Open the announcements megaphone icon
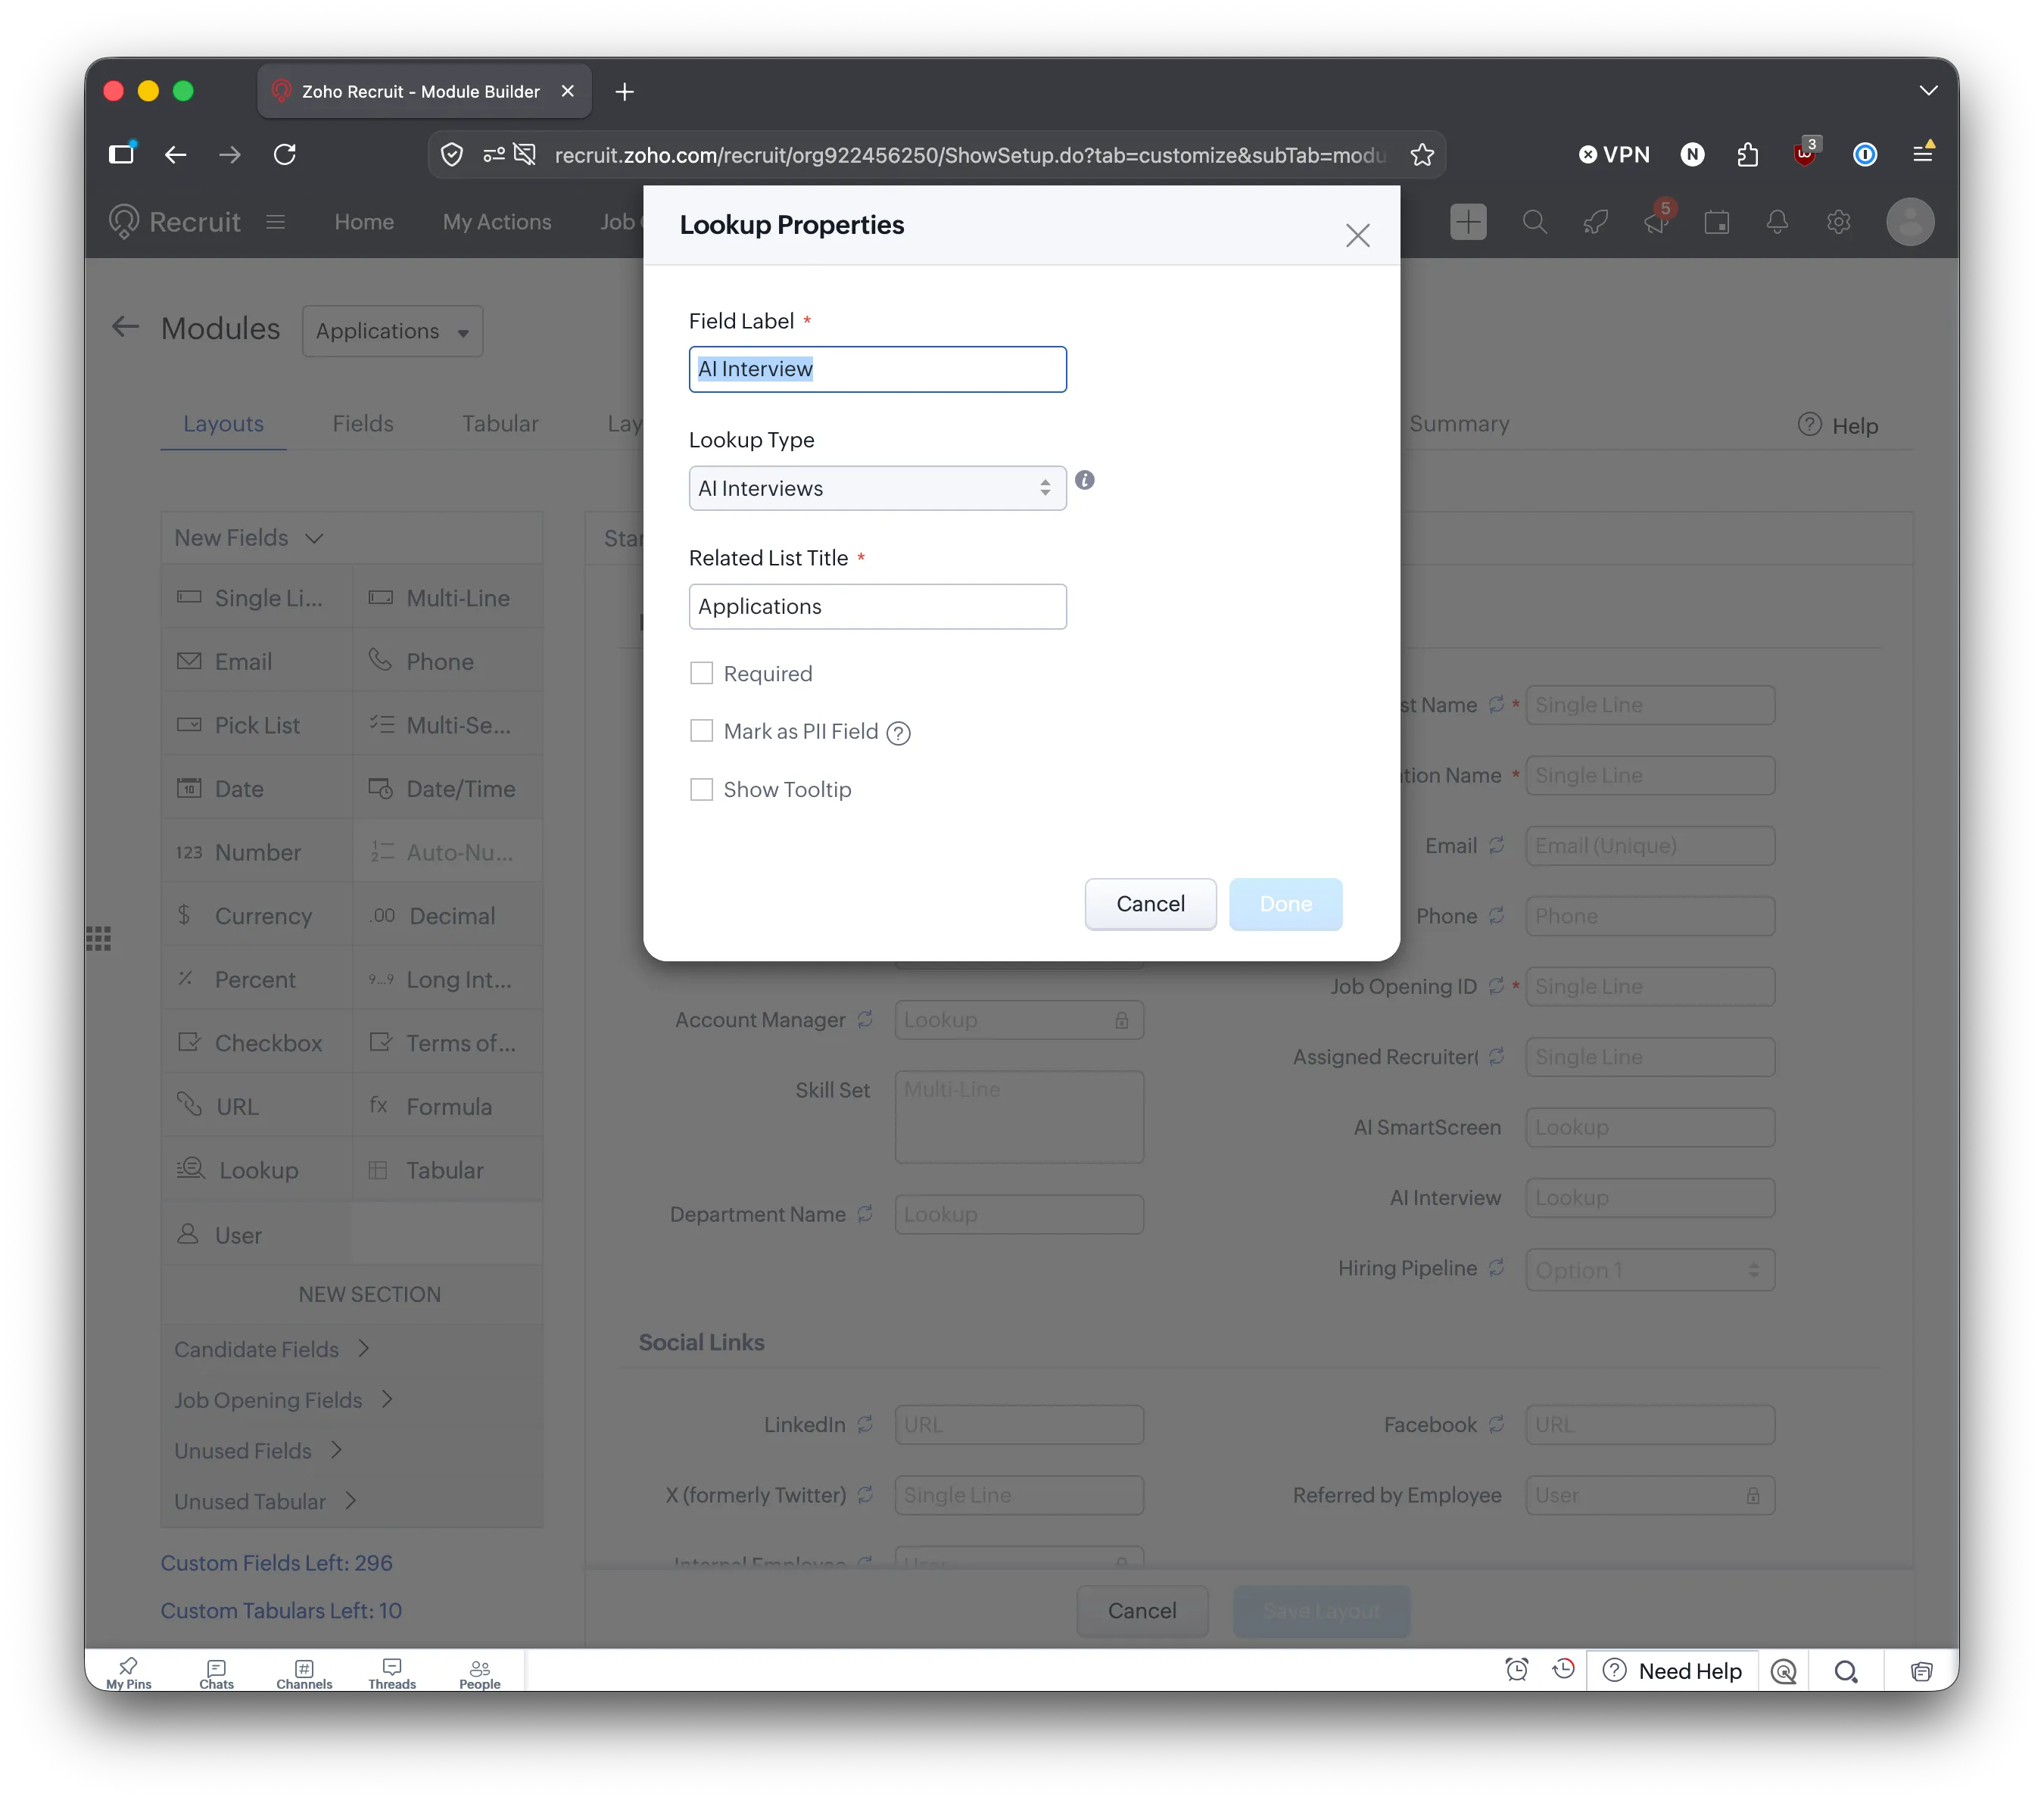The width and height of the screenshot is (2044, 1803). (x=1656, y=220)
